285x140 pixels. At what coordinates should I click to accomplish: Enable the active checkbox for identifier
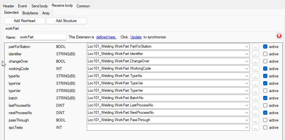pyautogui.click(x=265, y=54)
